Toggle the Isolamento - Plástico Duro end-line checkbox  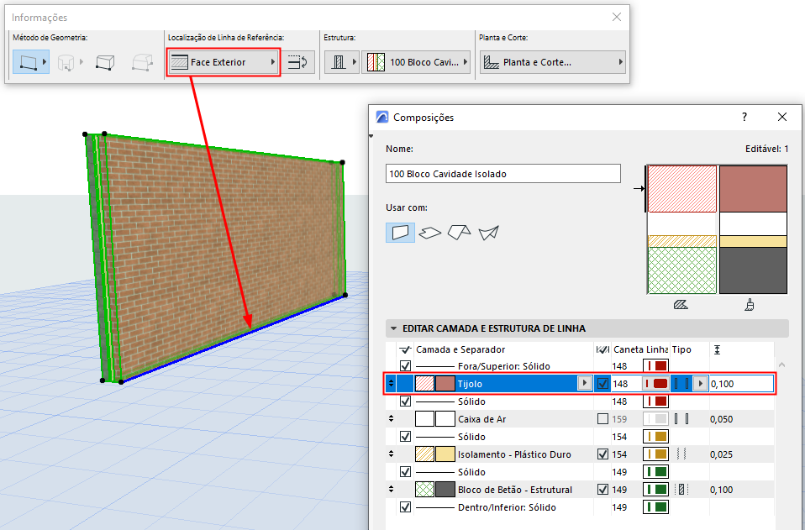coord(602,454)
